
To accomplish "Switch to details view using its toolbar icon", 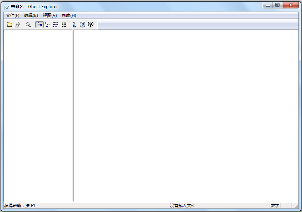I will click(63, 25).
